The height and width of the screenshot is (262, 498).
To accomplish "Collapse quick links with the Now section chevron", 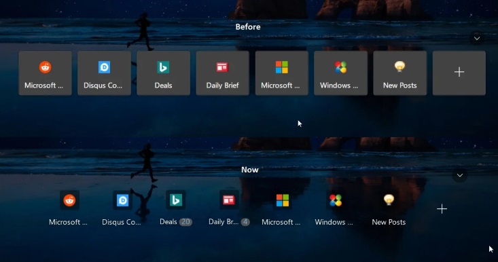I will click(x=459, y=175).
